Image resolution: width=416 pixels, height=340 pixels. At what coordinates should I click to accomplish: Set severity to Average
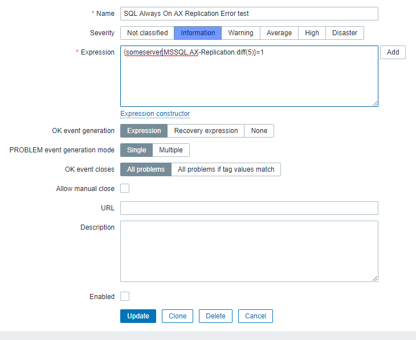pos(279,33)
